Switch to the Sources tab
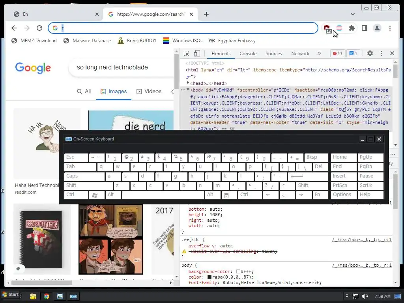Viewport: 404px width, 303px height. 274,54
